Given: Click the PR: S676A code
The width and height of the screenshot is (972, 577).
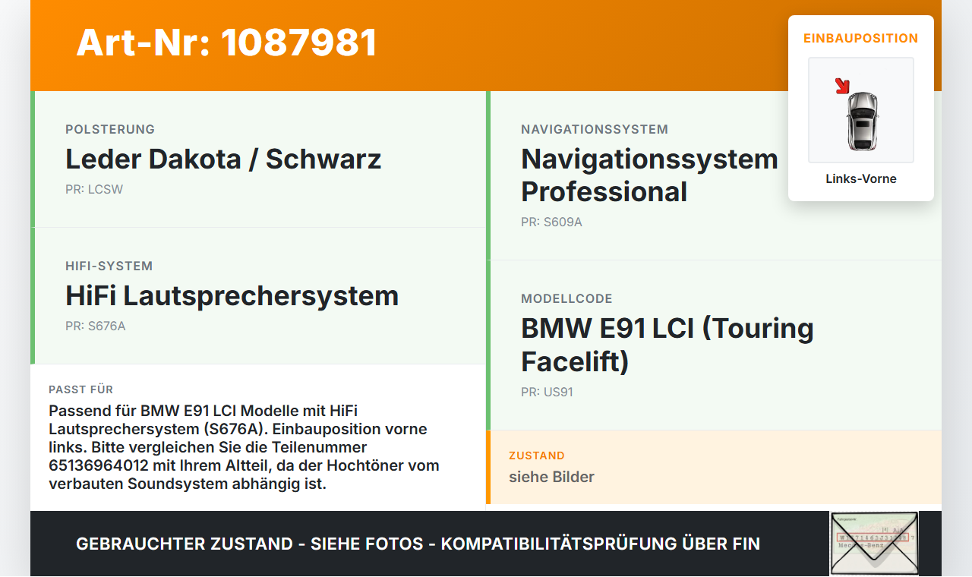Looking at the screenshot, I should (96, 326).
